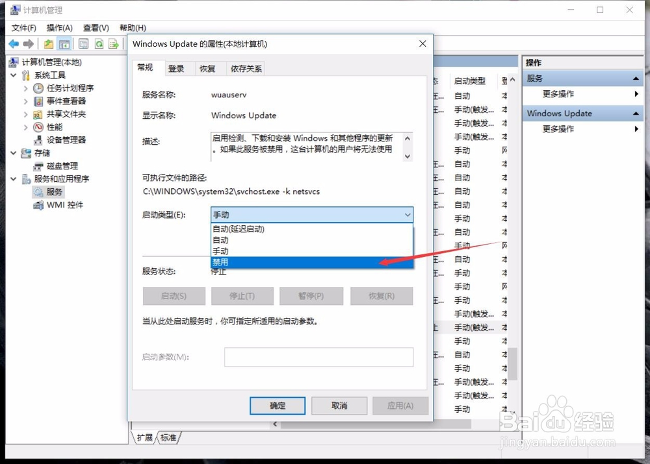Screen dimensions: 650x464
Task: Click the Forward arrow toolbar icon
Action: [x=28, y=43]
